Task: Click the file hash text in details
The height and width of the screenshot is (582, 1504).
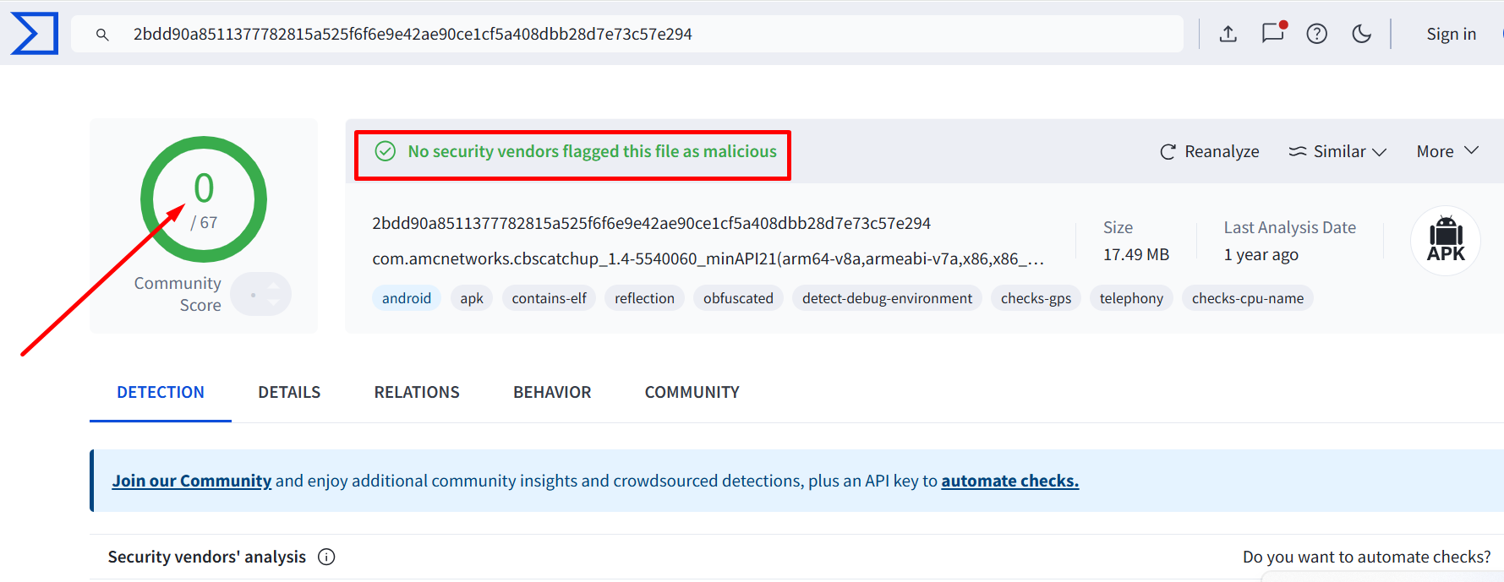Action: pyautogui.click(x=651, y=223)
